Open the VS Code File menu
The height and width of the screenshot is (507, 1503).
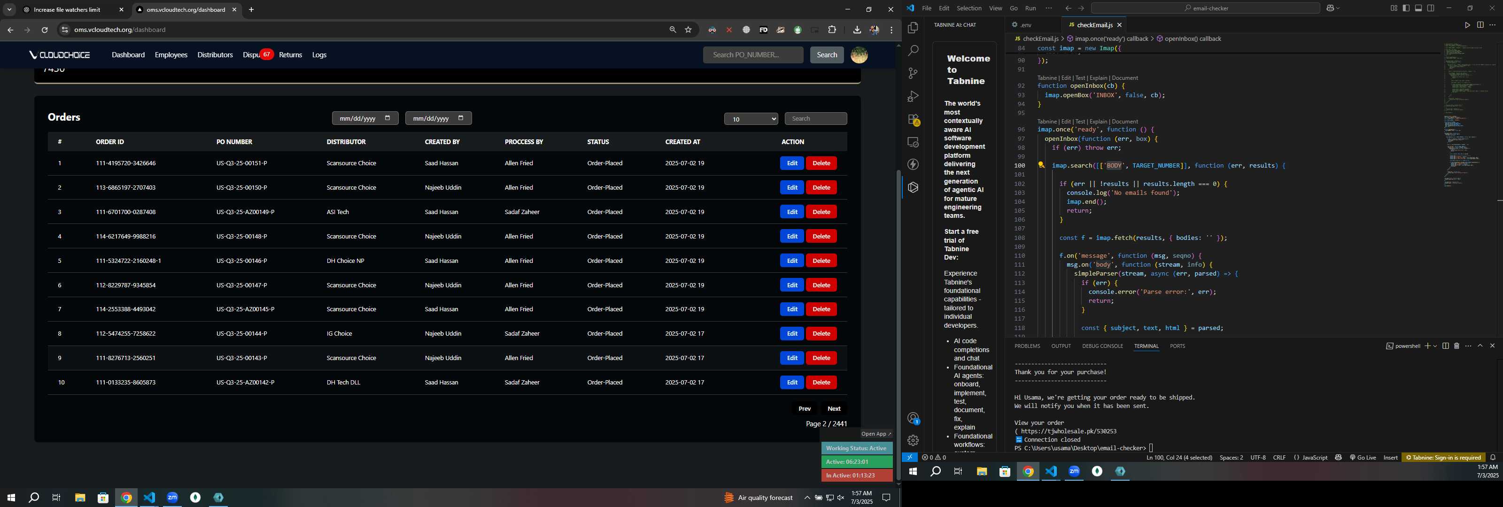tap(927, 8)
